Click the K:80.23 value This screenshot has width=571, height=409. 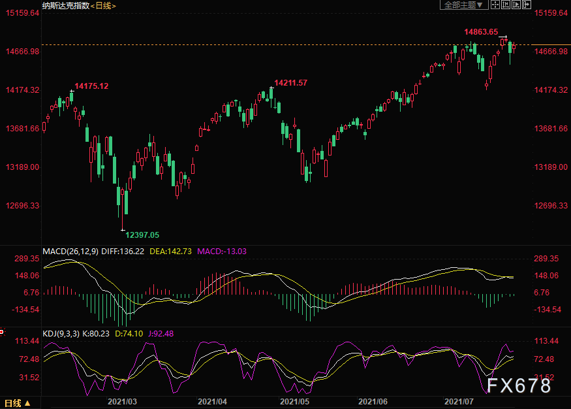click(x=96, y=334)
